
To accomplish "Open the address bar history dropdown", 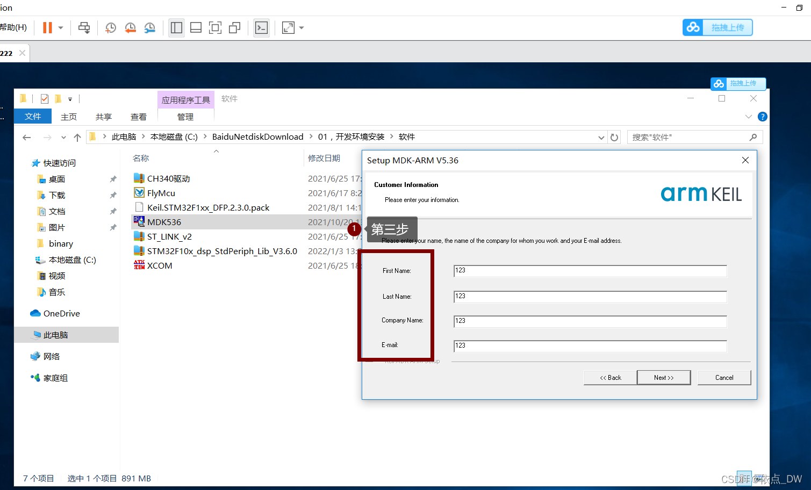I will (601, 138).
